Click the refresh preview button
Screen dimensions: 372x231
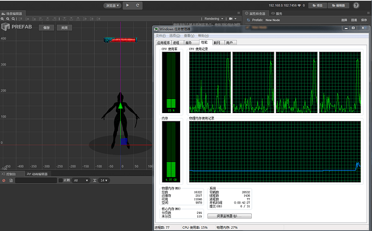pyautogui.click(x=138, y=5)
